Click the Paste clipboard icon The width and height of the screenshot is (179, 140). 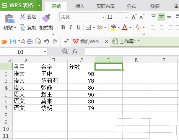(x=10, y=19)
